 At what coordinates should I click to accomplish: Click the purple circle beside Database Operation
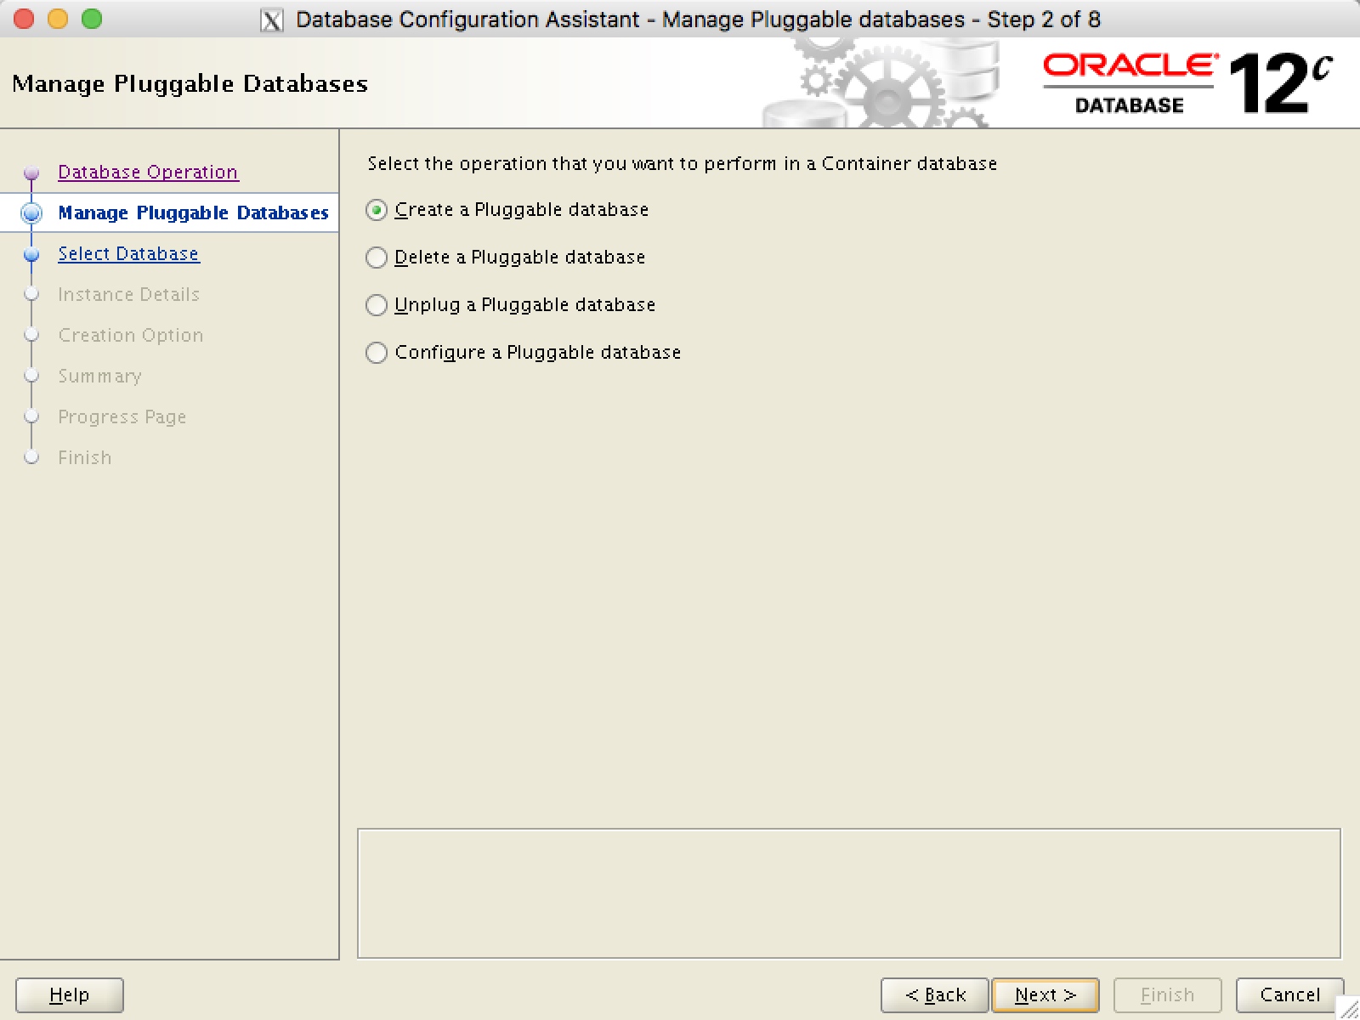(32, 172)
